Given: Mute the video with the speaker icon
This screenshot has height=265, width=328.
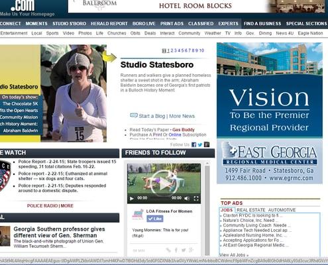Looking at the screenshot, I should [x=187, y=198].
